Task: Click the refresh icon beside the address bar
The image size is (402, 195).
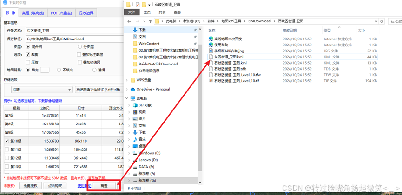Action: [x=382, y=21]
